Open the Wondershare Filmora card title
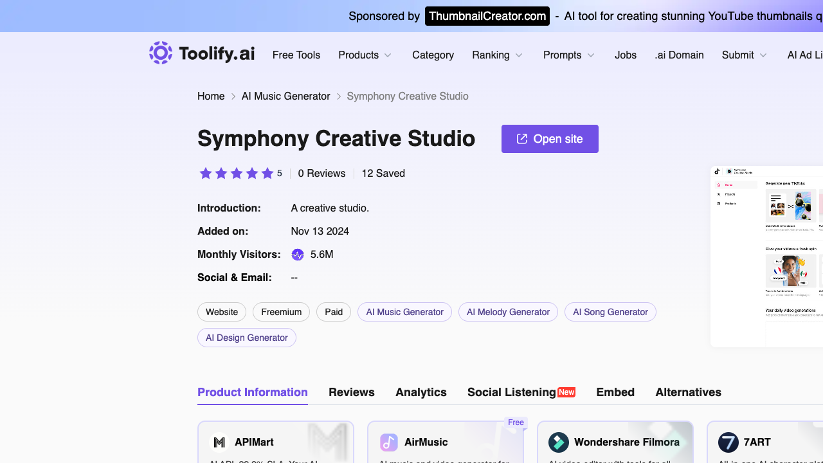The image size is (823, 463). 627,442
